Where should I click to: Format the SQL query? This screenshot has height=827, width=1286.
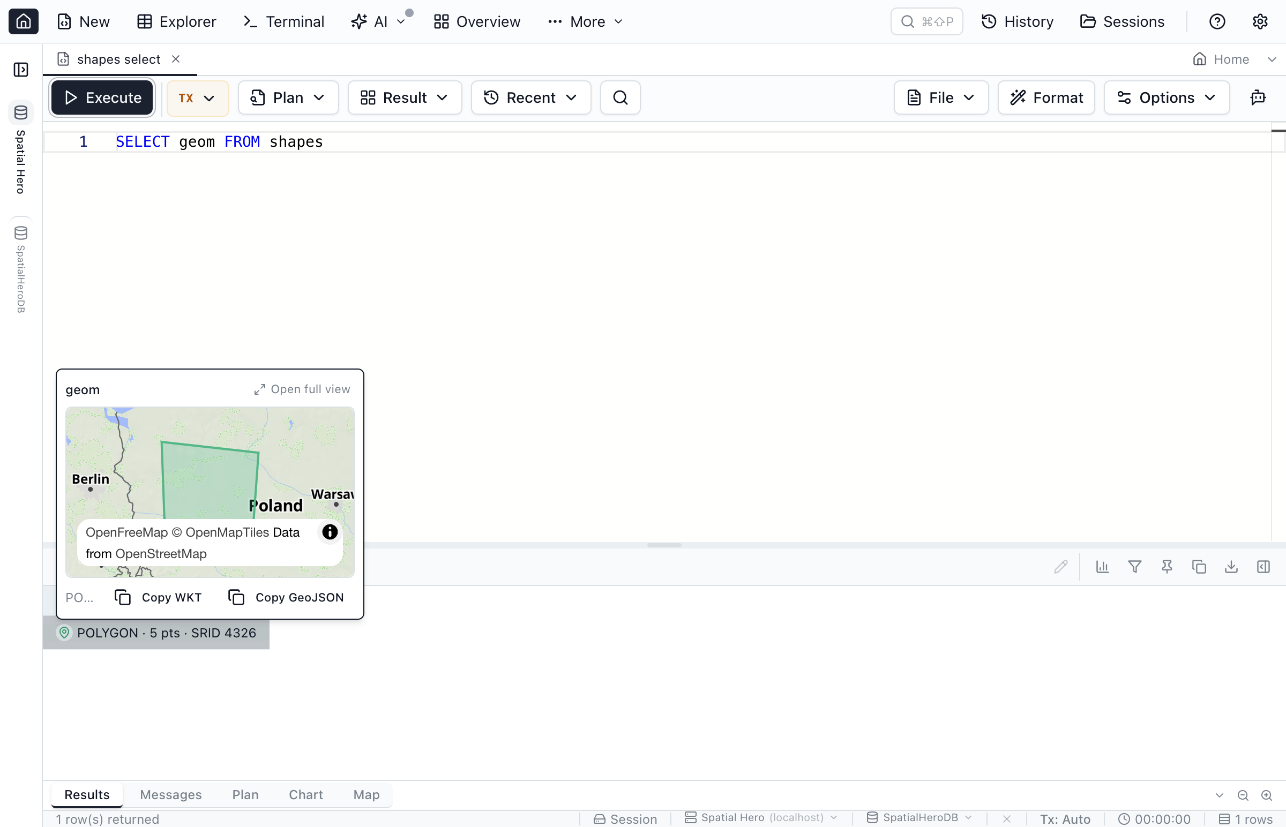coord(1046,97)
